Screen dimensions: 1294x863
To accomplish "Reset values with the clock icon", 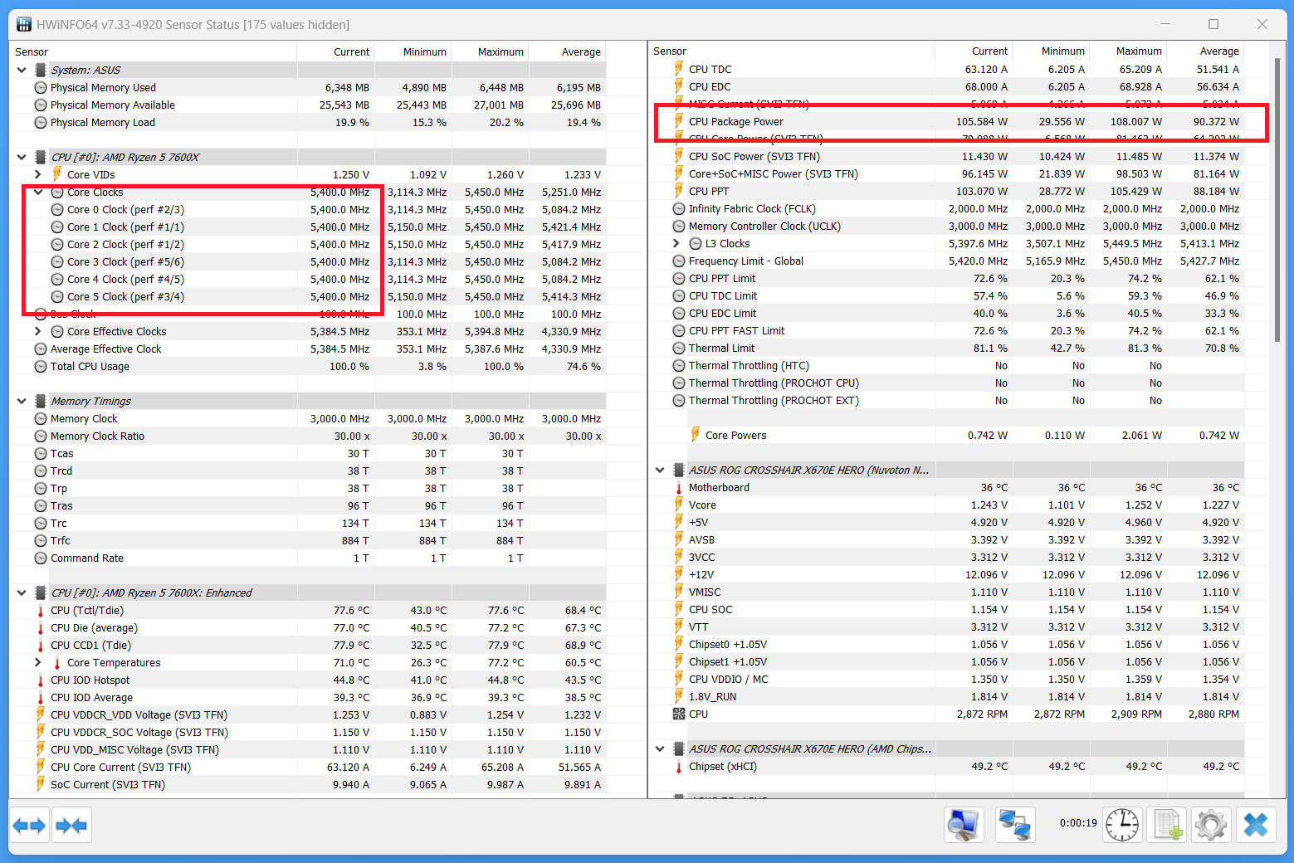I will pyautogui.click(x=1122, y=825).
